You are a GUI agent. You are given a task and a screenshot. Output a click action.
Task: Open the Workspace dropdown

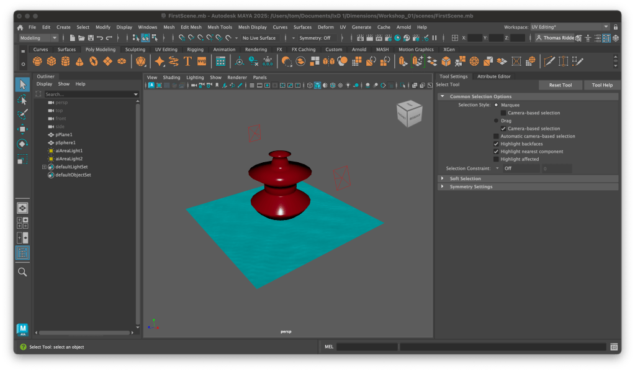click(x=570, y=27)
